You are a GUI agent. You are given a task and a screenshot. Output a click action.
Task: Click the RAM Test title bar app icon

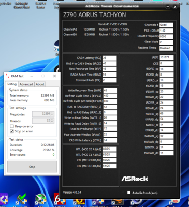click(x=7, y=76)
